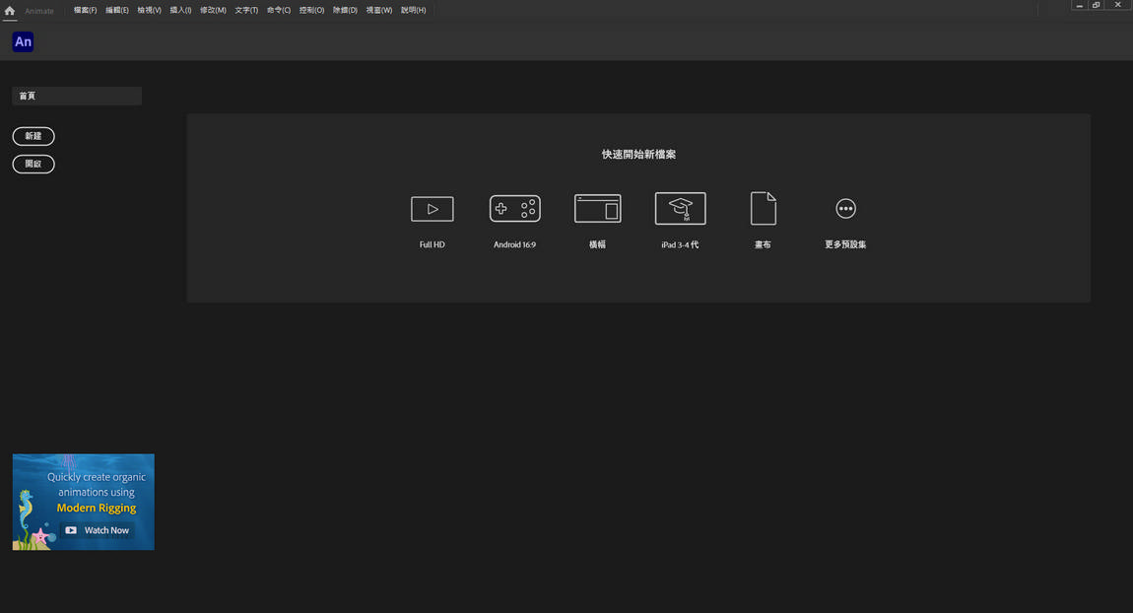Expand the 插入(I) menu
The height and width of the screenshot is (613, 1133).
[180, 10]
